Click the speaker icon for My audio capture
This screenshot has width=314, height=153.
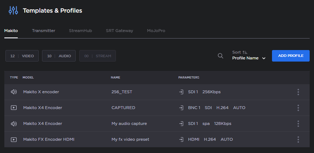14,123
